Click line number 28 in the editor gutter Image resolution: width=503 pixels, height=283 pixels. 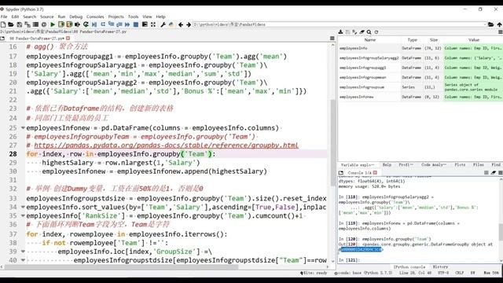[x=13, y=154]
